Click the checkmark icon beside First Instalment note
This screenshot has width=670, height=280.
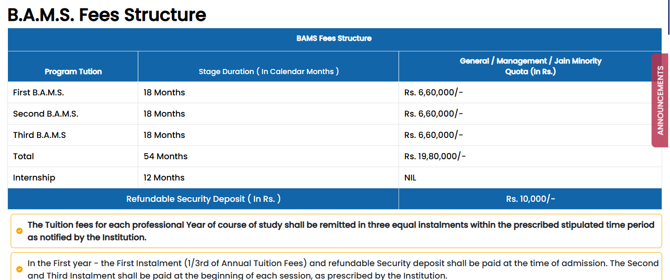[19, 269]
